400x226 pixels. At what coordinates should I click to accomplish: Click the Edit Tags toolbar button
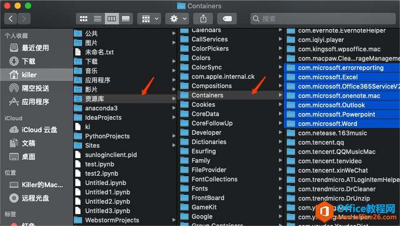227,19
